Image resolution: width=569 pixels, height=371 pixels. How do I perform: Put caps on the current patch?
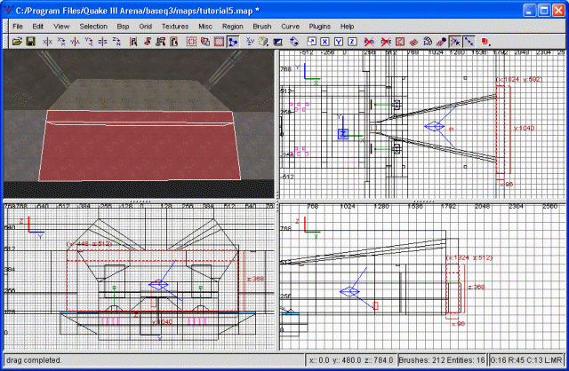441,42
